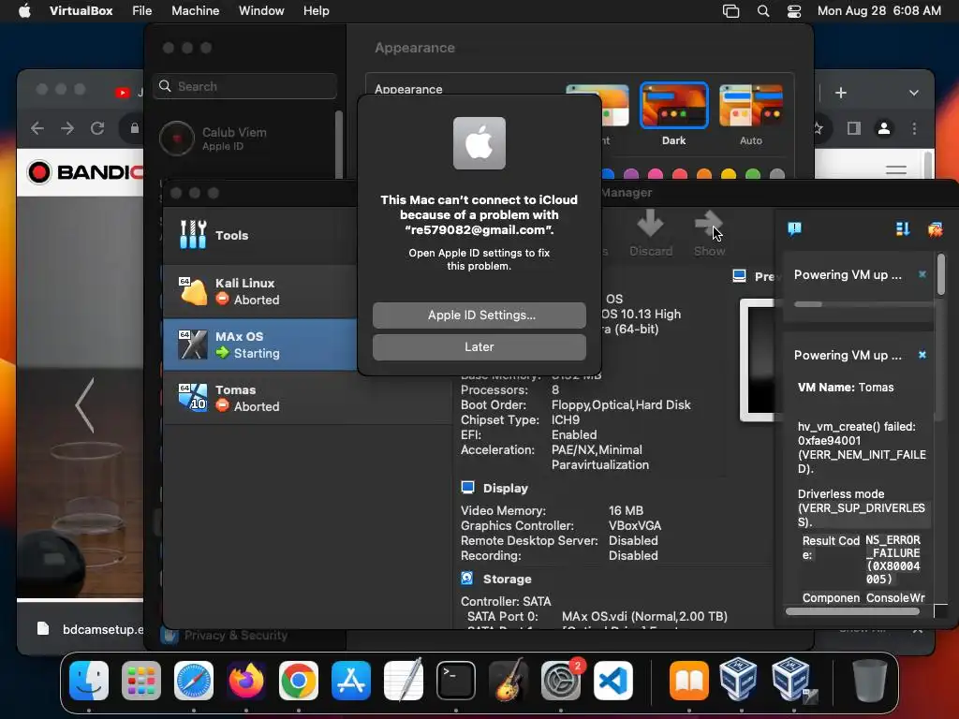The width and height of the screenshot is (959, 719).
Task: Click VM preview thumbnail
Action: click(x=759, y=359)
